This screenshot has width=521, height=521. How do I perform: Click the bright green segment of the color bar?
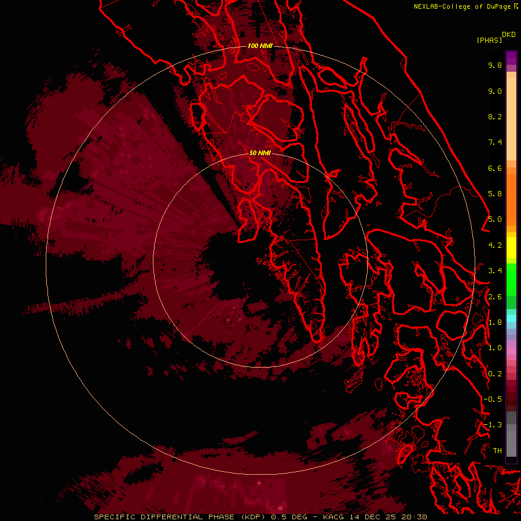(511, 280)
